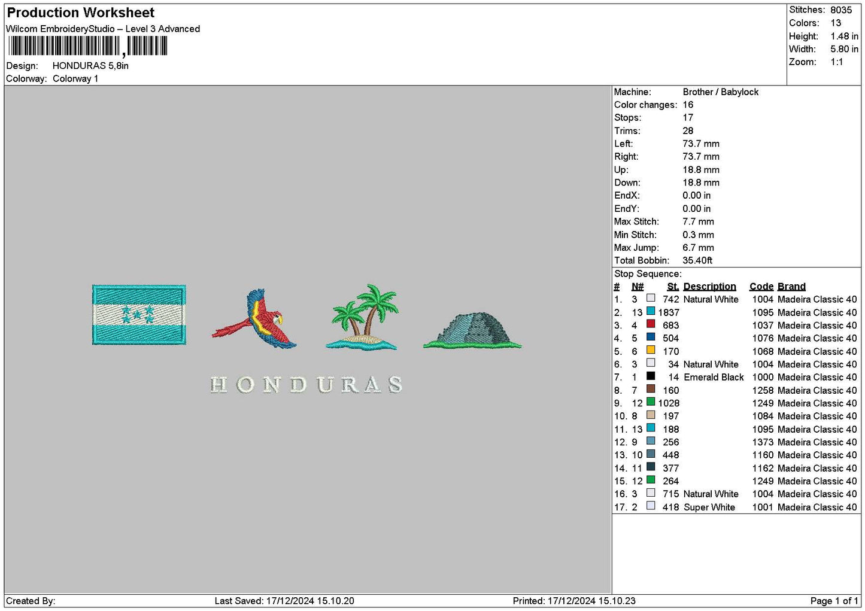Click the Colors value 13
865x611 pixels.
(836, 23)
